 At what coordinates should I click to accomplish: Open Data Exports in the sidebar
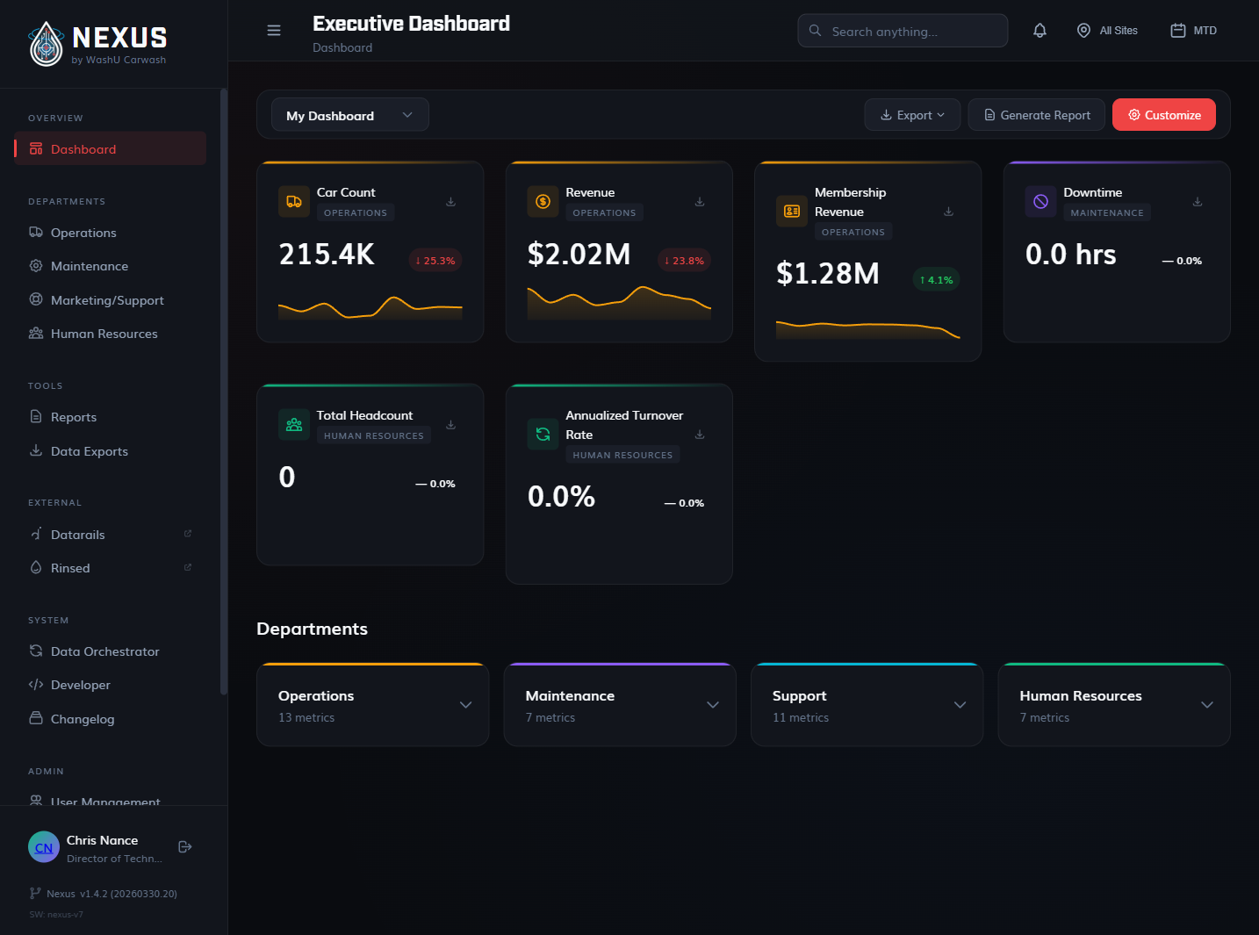pyautogui.click(x=111, y=451)
